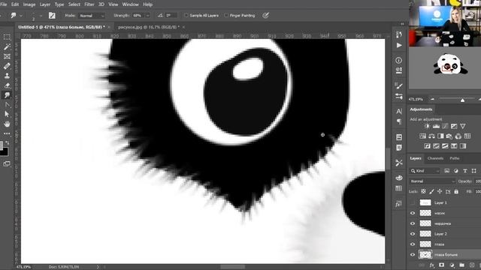481x270 pixels.
Task: Open the Mode Normal dropdown
Action: tap(92, 16)
